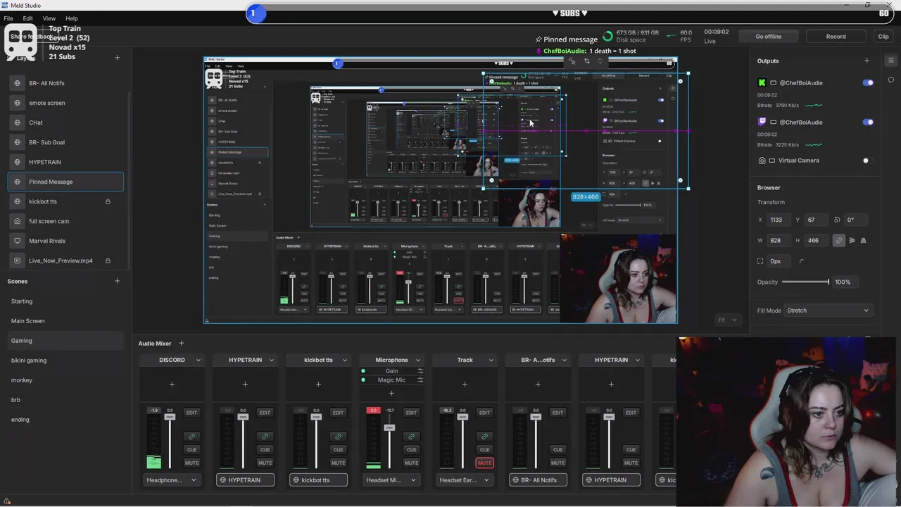The height and width of the screenshot is (507, 901).
Task: Open the View menu
Action: [49, 18]
